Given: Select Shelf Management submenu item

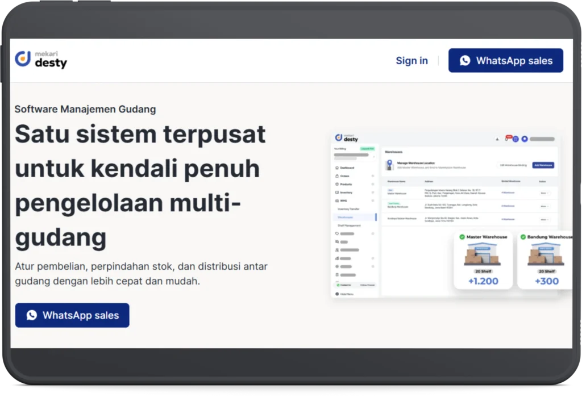Looking at the screenshot, I should pos(350,225).
